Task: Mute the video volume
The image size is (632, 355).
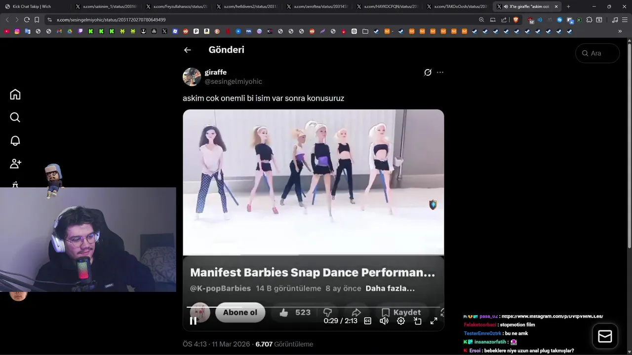Action: 384,321
